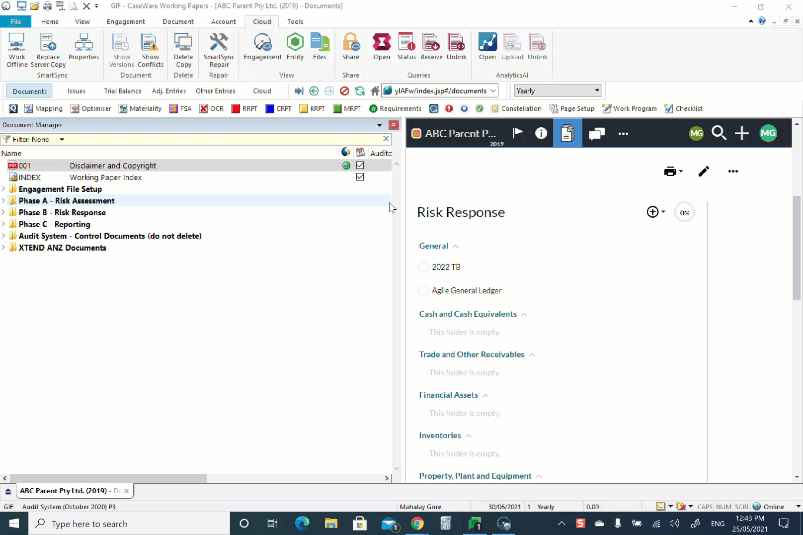The image size is (803, 535).
Task: Toggle the checkbox for Disclaimer and Copyright
Action: [x=360, y=166]
